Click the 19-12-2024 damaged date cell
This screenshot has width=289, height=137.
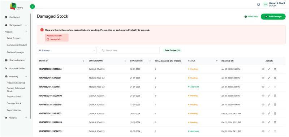click(x=135, y=122)
